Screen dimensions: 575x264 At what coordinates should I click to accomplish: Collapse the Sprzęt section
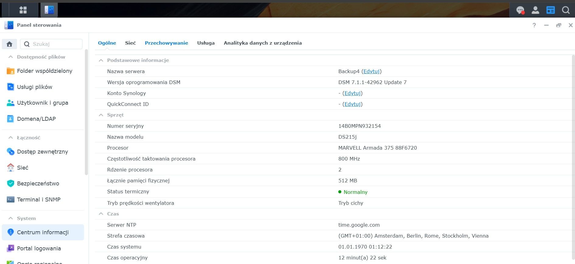101,115
